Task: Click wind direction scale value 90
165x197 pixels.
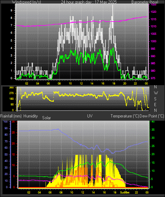Action: [12, 104]
